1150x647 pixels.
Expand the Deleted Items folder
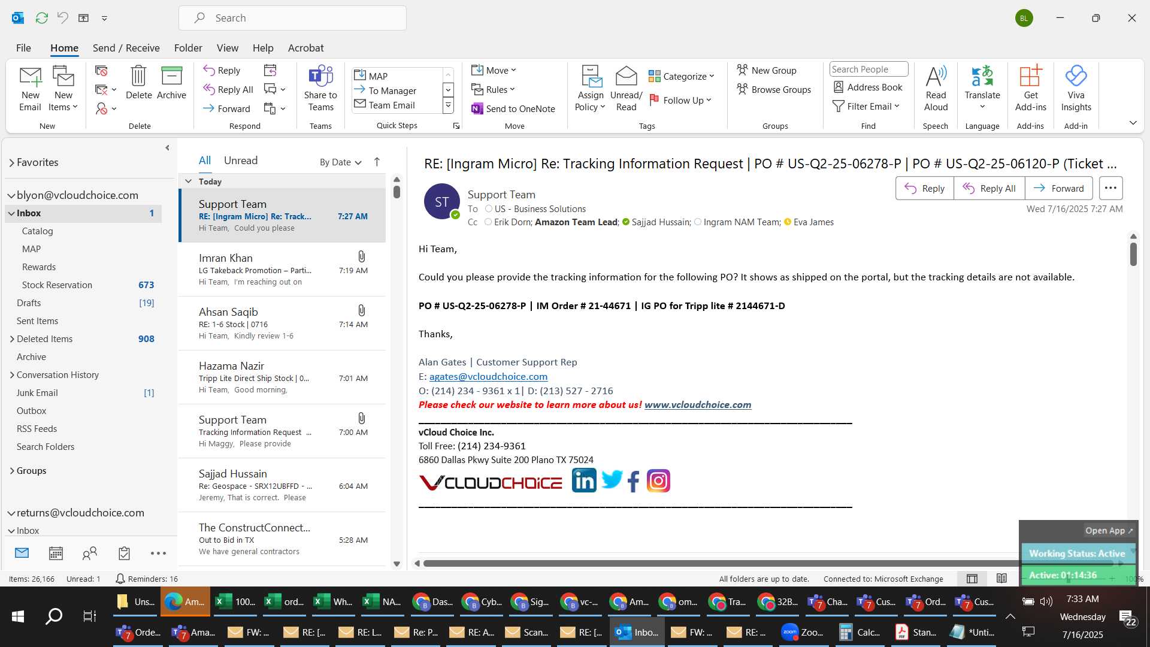click(x=12, y=339)
